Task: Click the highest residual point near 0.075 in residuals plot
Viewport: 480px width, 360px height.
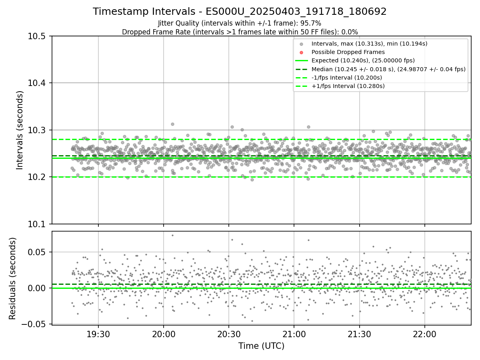Action: point(172,235)
